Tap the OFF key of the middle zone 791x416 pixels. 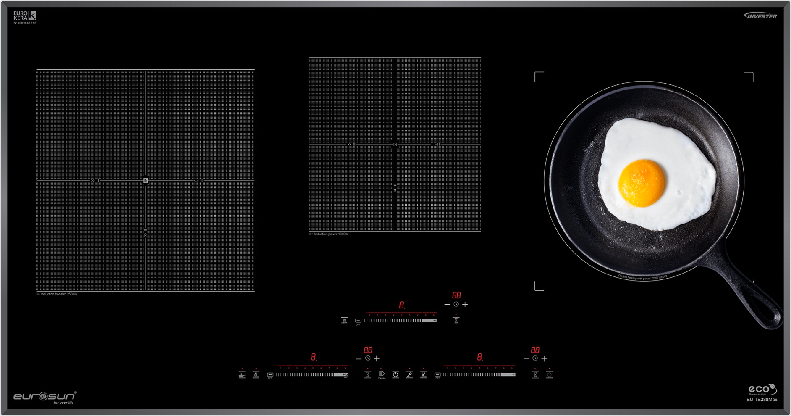pos(358,322)
